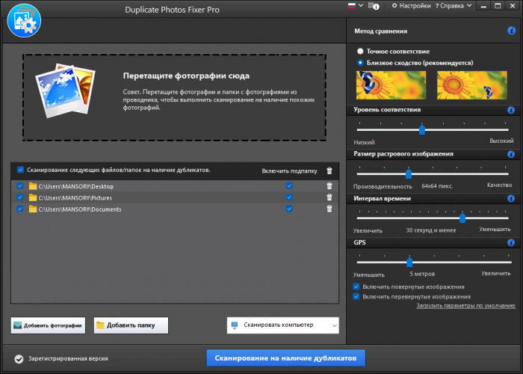Select the C:\Users\MANSORY\Pictures path text

75,198
